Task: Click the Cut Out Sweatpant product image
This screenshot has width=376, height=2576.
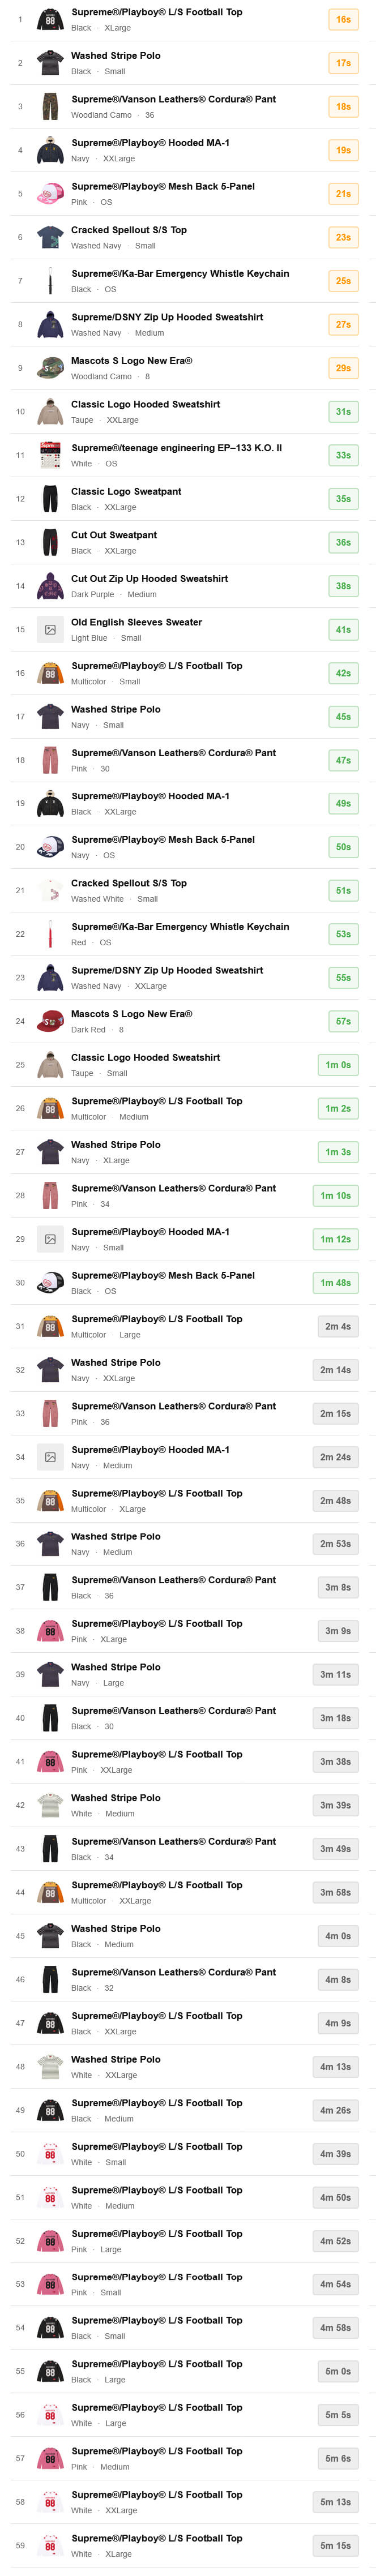Action: [x=50, y=542]
